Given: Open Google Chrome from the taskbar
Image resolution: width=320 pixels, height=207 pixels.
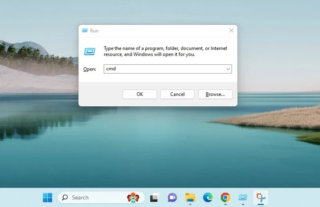Looking at the screenshot, I should point(225,197).
